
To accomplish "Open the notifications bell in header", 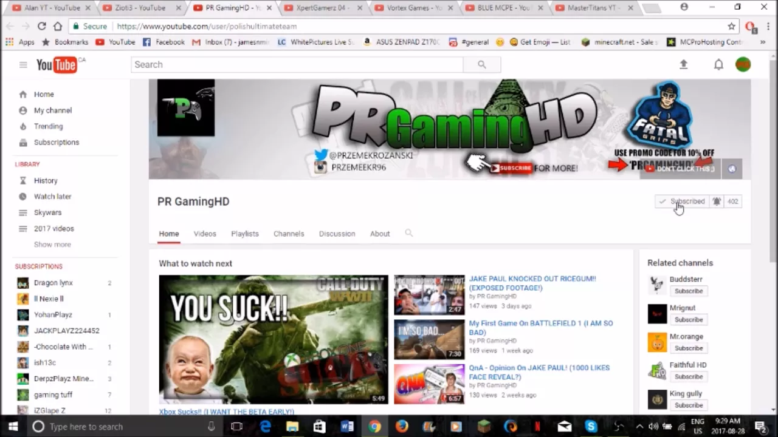I will tap(718, 64).
